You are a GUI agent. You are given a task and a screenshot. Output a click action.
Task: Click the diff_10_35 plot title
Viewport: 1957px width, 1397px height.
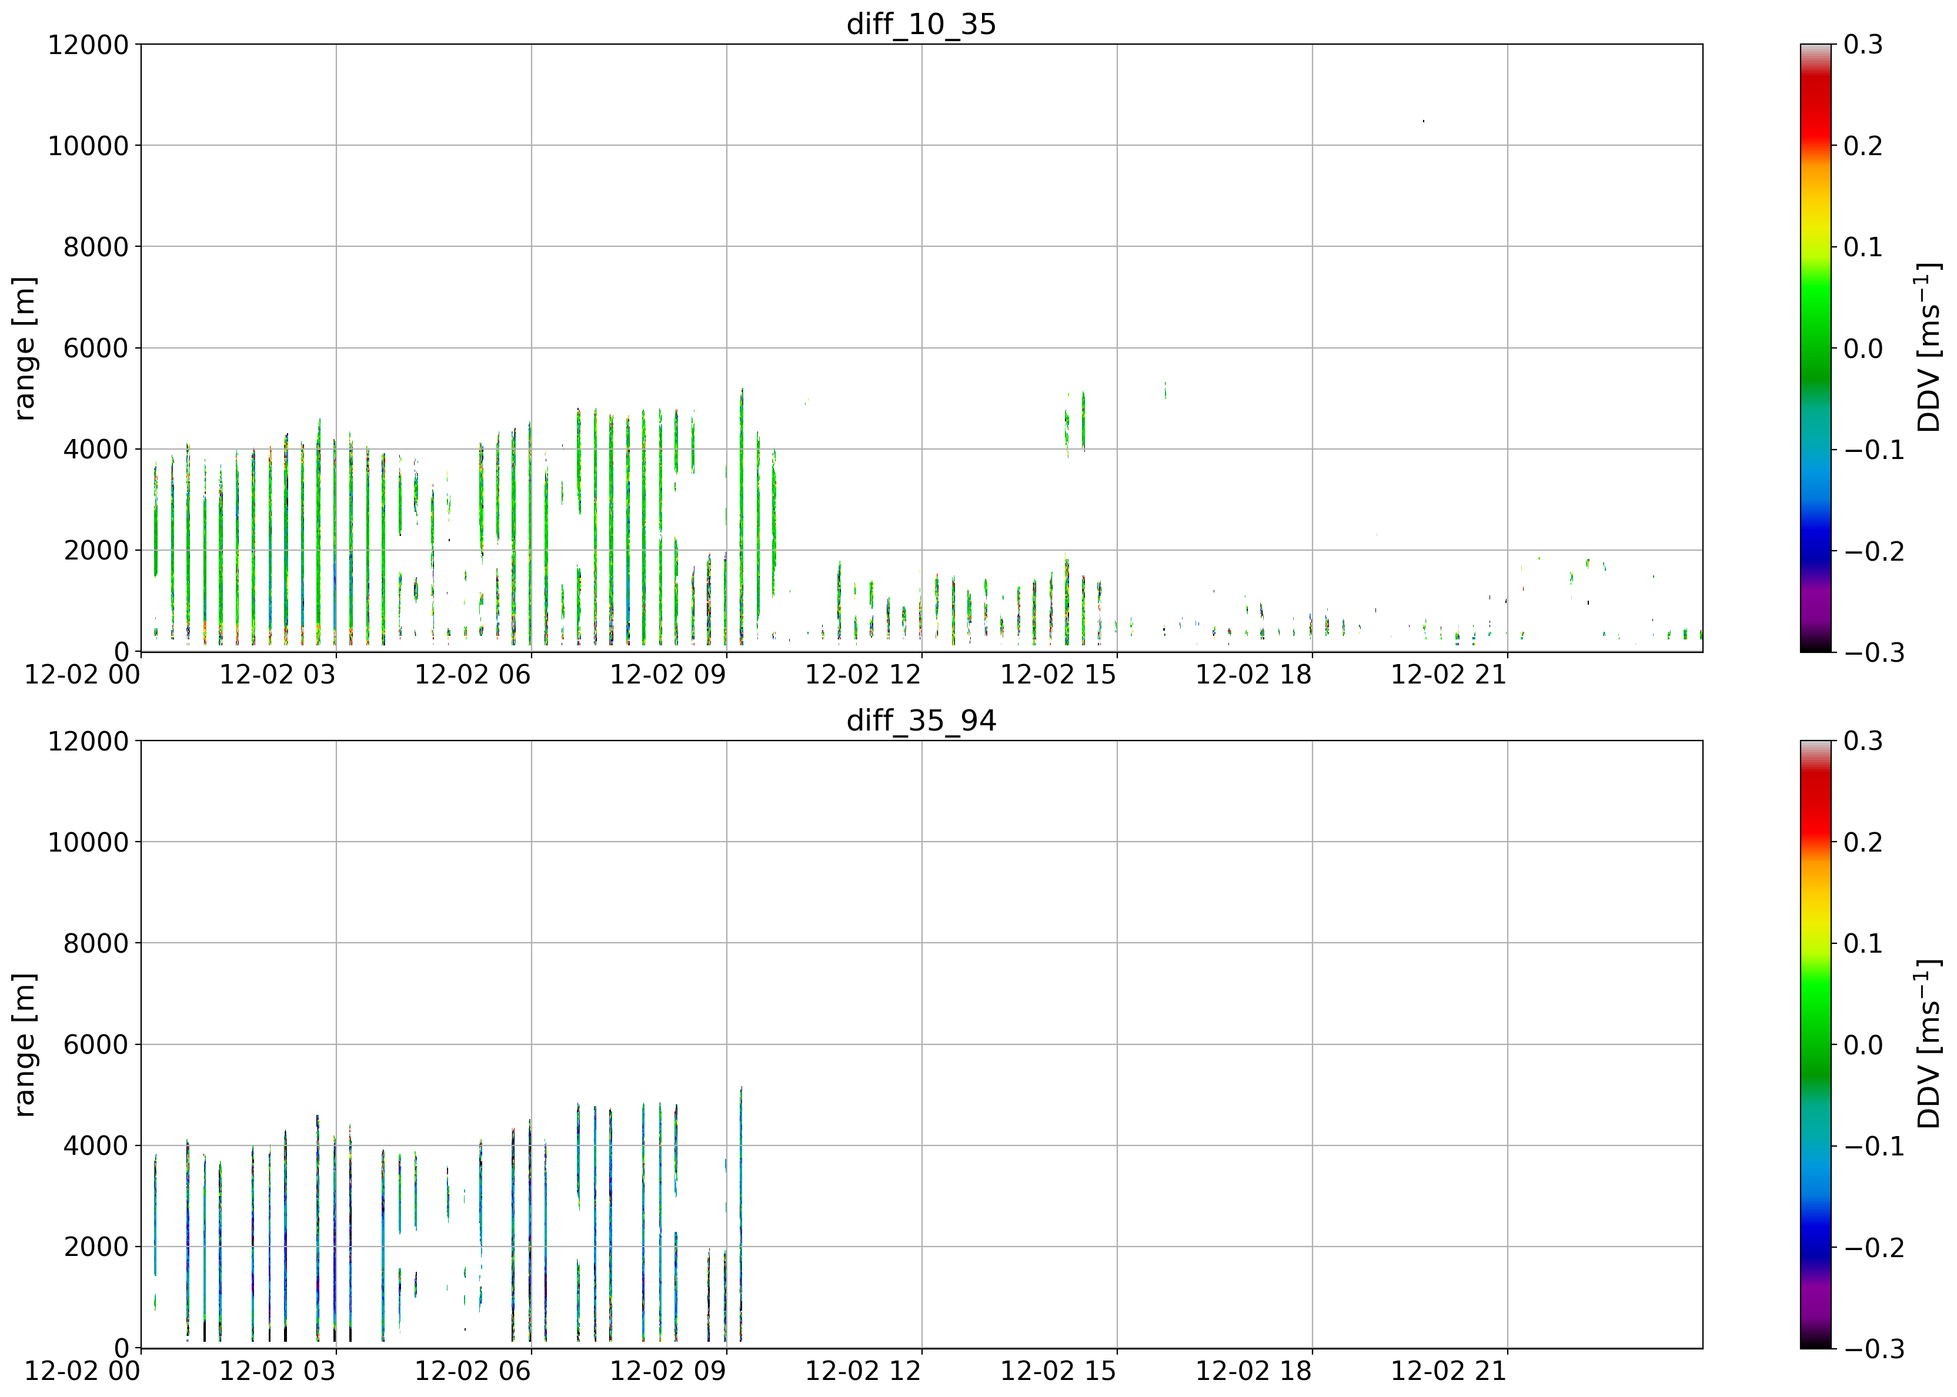tap(921, 24)
